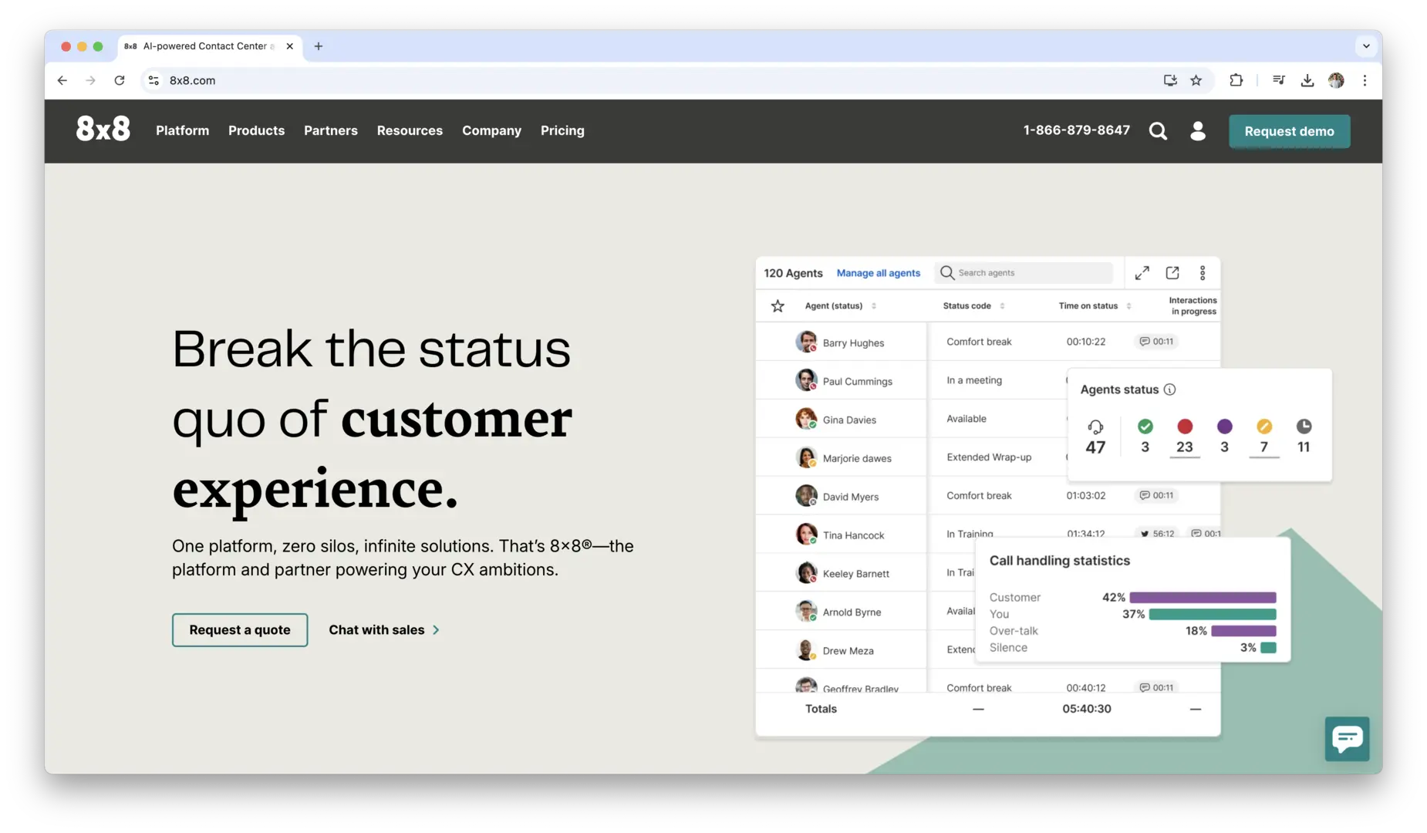This screenshot has height=833, width=1427.
Task: Open the browser extensions puzzle icon
Action: (x=1236, y=80)
